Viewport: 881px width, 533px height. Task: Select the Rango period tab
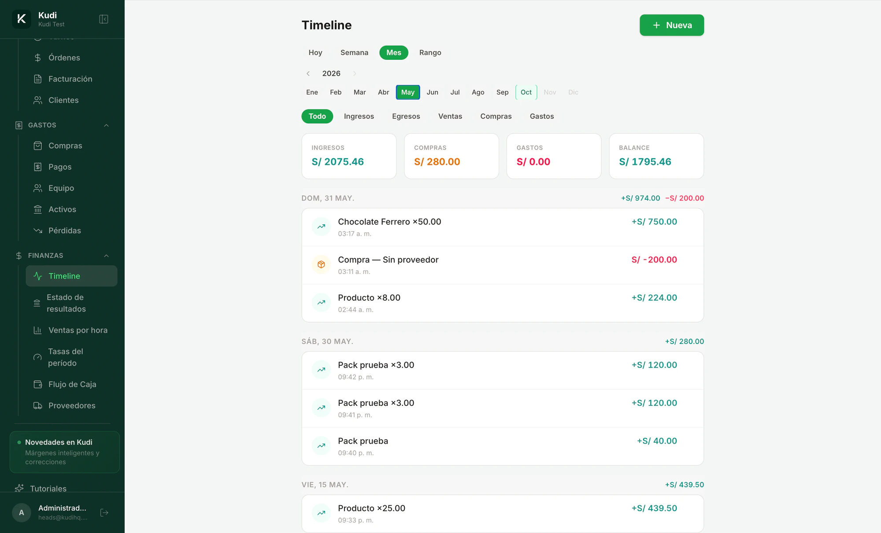click(x=430, y=53)
